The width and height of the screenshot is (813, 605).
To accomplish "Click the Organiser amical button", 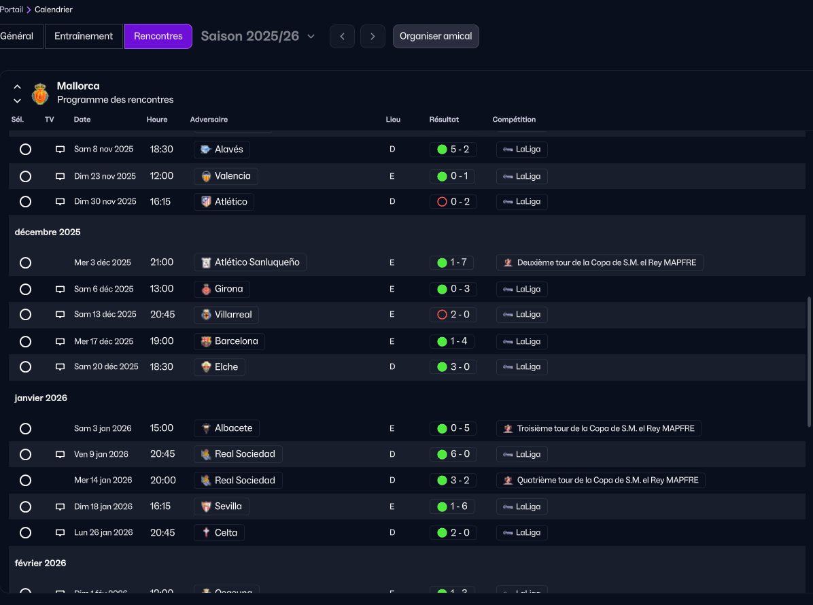I will pyautogui.click(x=436, y=36).
